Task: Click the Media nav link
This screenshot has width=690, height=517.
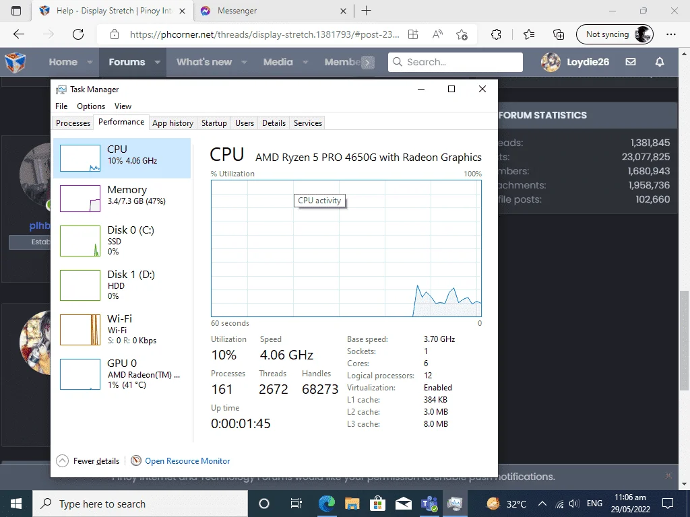Action: (x=278, y=62)
